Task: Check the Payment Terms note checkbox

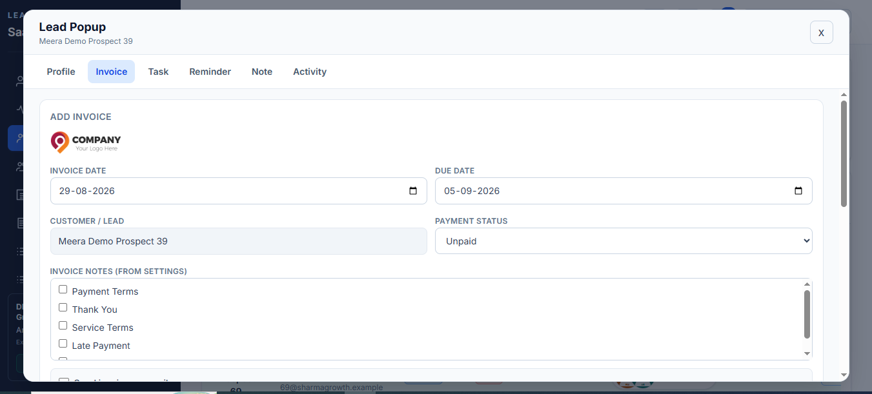Action: click(x=63, y=290)
